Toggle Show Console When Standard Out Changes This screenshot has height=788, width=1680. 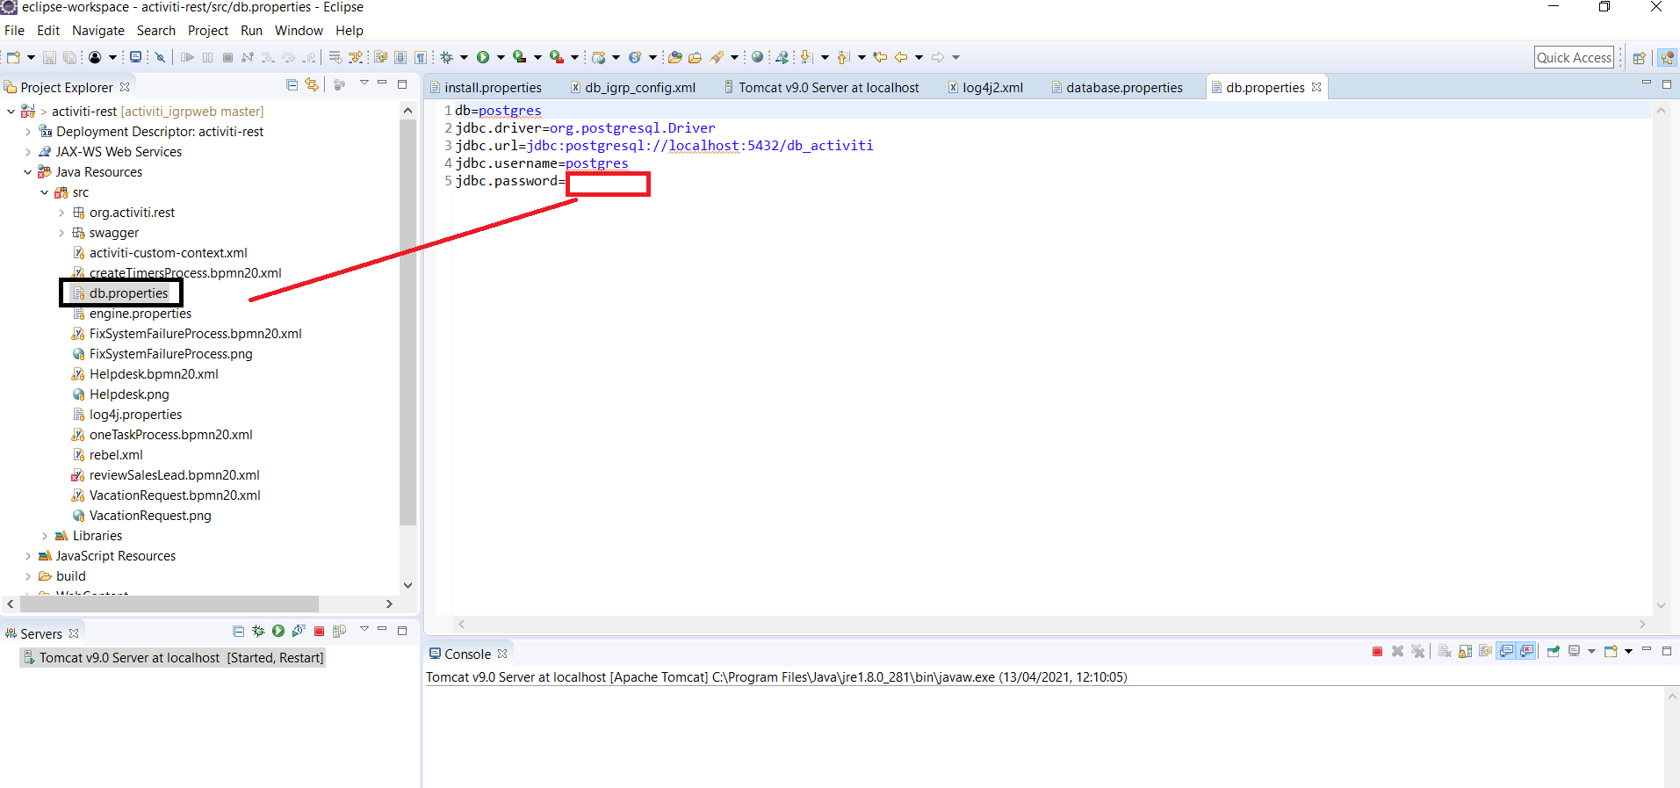point(1506,652)
